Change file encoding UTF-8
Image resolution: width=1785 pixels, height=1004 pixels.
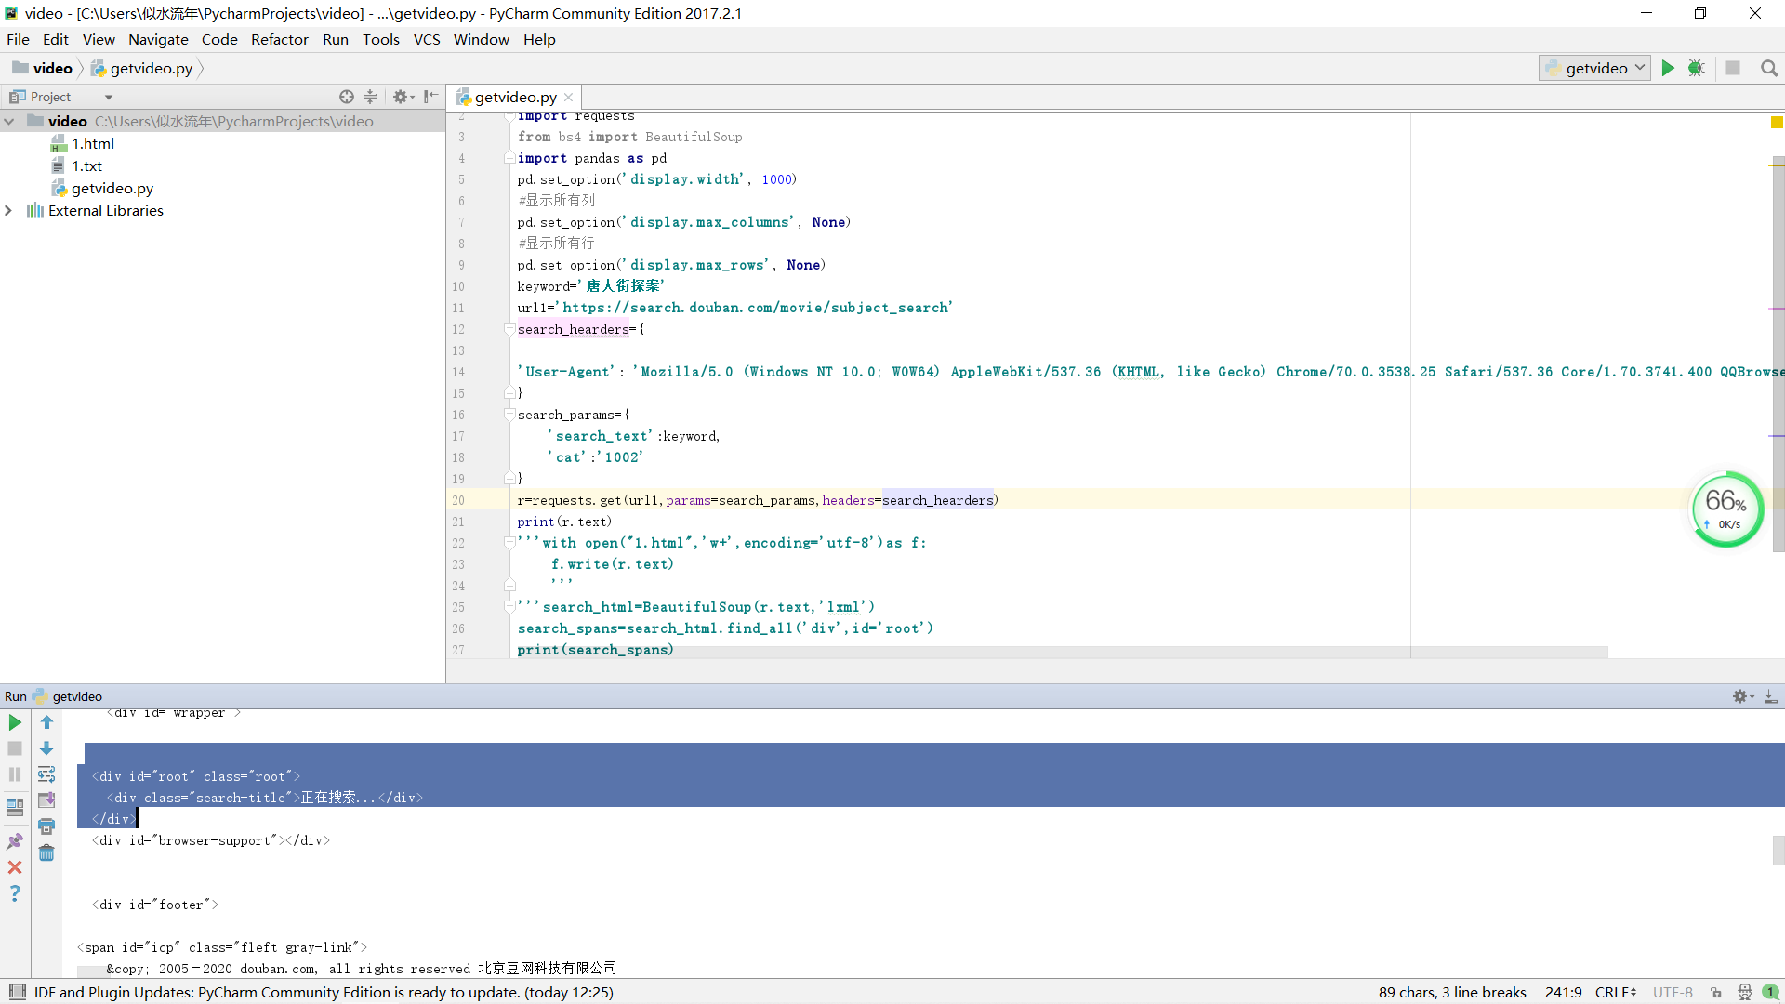pyautogui.click(x=1673, y=993)
